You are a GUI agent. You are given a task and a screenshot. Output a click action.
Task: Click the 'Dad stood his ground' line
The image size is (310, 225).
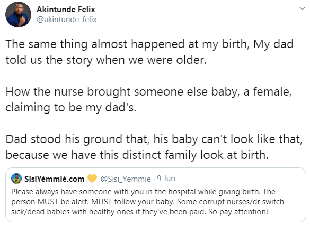154,139
